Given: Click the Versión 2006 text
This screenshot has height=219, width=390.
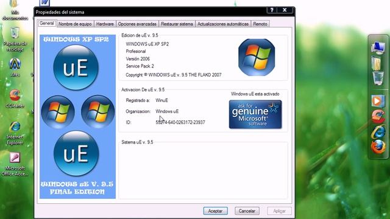Looking at the screenshot, I should pos(138,59).
